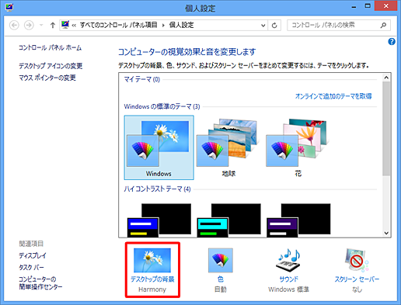Click the search magnifier icon
The image size is (401, 305).
[383, 25]
